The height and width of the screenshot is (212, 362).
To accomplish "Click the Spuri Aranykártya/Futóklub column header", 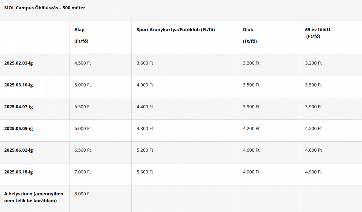I will pos(176,30).
